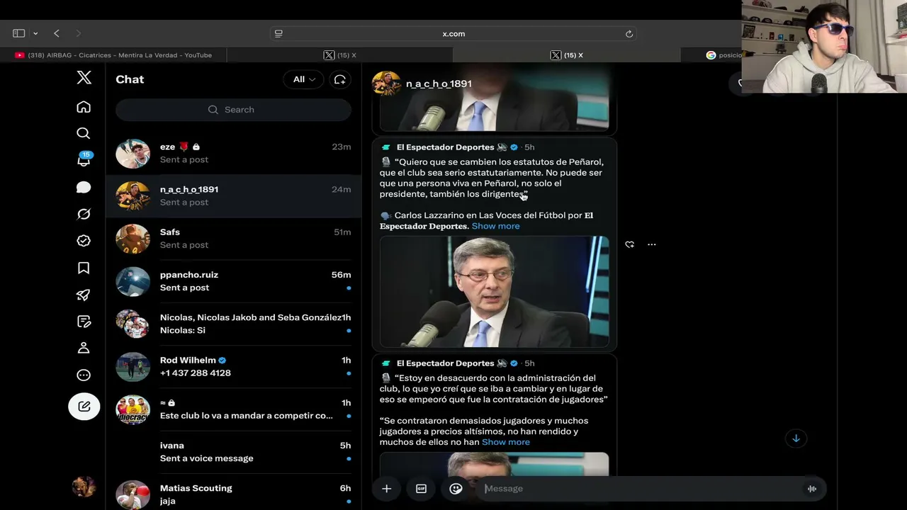
Task: Open website settings icon in address bar
Action: pos(278,33)
